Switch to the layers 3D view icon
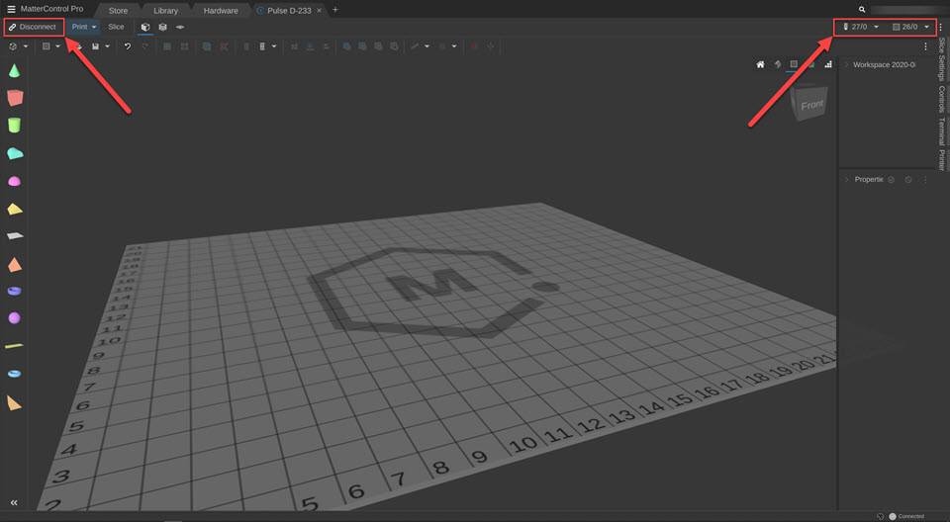 coord(162,27)
